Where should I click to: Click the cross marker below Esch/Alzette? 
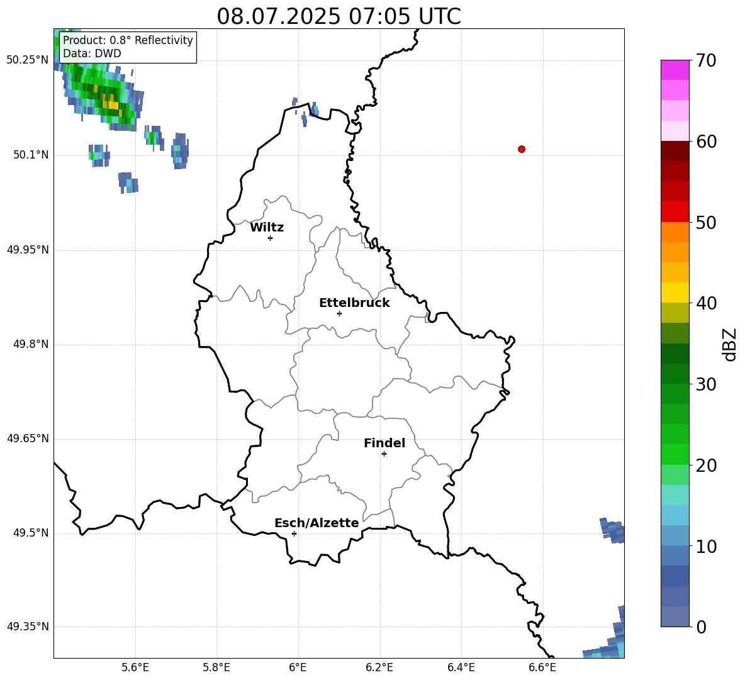(x=294, y=533)
